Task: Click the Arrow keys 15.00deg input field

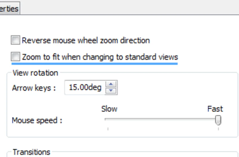Action: (x=85, y=88)
